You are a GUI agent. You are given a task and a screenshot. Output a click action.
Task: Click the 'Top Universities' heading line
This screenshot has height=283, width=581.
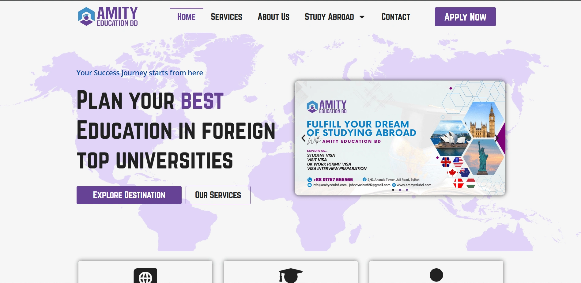(x=155, y=160)
